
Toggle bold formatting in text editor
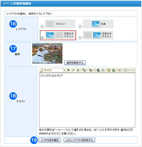click(x=68, y=70)
